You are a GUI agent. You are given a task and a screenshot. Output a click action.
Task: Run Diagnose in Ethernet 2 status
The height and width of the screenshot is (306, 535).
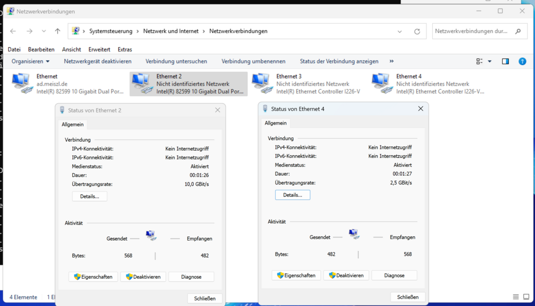point(191,277)
